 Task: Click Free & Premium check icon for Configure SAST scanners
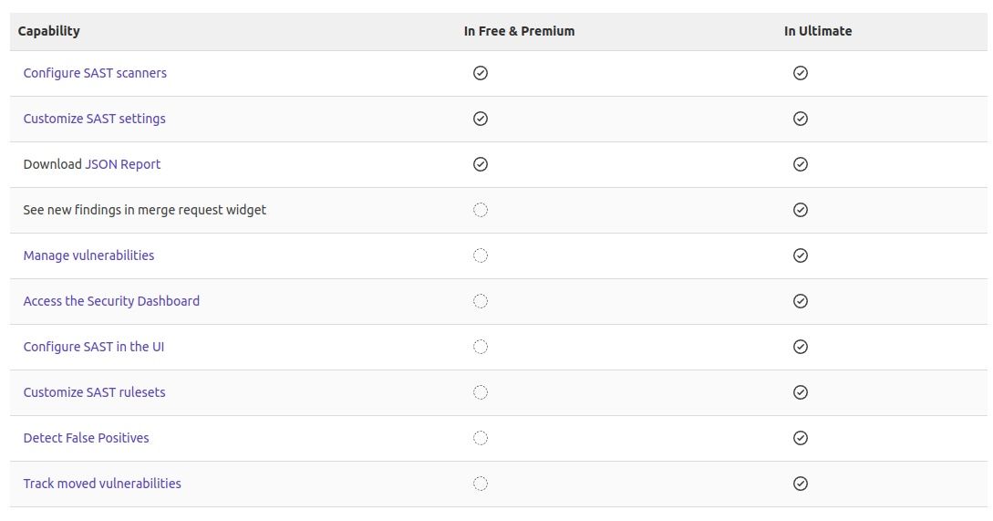481,73
